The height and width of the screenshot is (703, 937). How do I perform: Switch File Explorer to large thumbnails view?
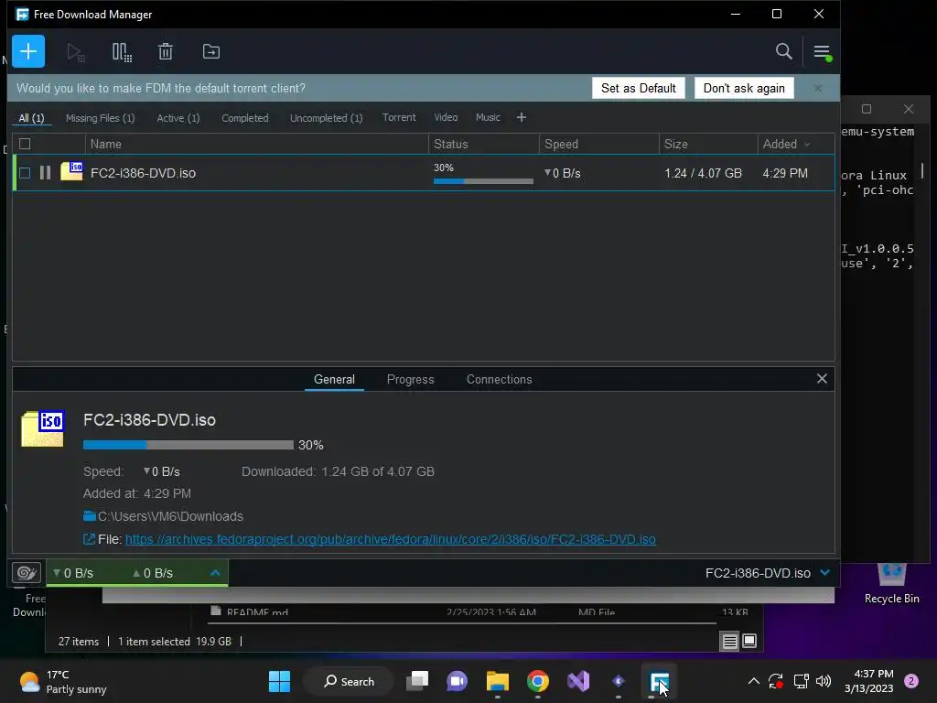[x=749, y=641]
